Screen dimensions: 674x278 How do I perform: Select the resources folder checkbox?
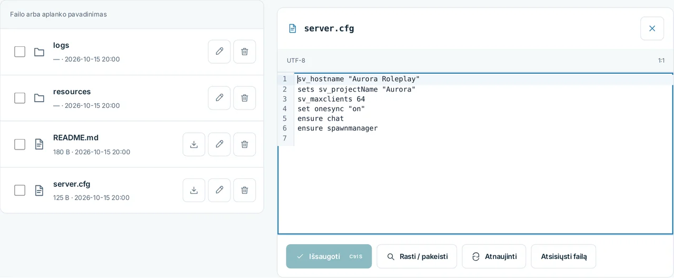19,98
